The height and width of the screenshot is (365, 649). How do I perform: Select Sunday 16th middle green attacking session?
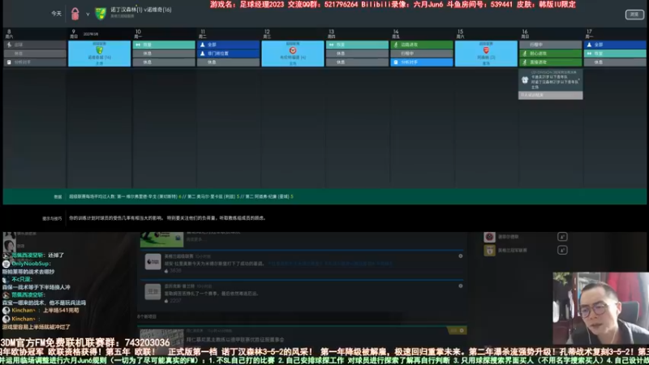[551, 54]
